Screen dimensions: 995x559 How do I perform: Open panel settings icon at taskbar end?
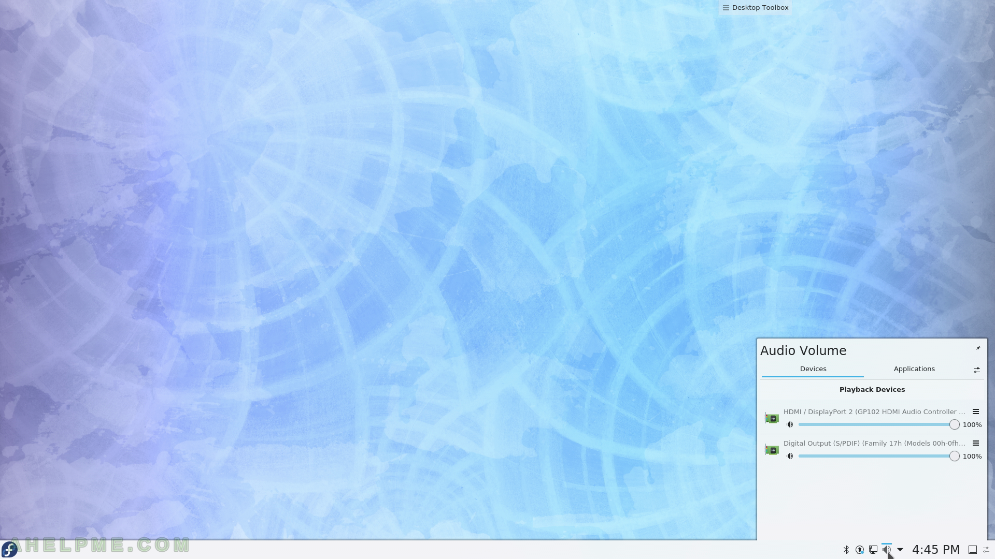tap(987, 550)
